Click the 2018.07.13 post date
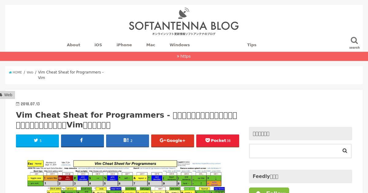 point(28,104)
